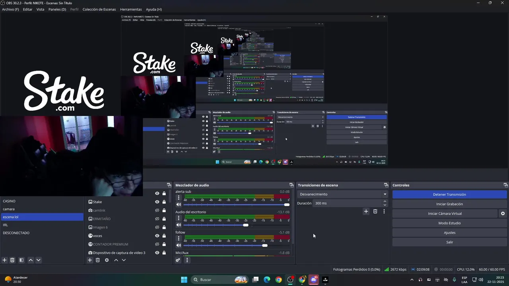Open options menu for Audio del escritorio
The height and width of the screenshot is (286, 509).
pyautogui.click(x=179, y=218)
